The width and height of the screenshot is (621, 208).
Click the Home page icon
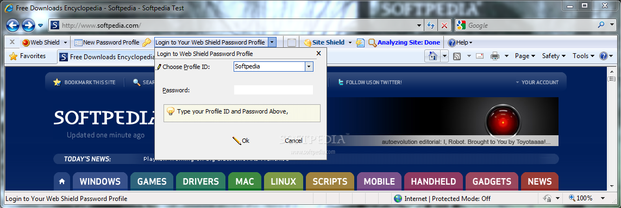click(x=433, y=56)
